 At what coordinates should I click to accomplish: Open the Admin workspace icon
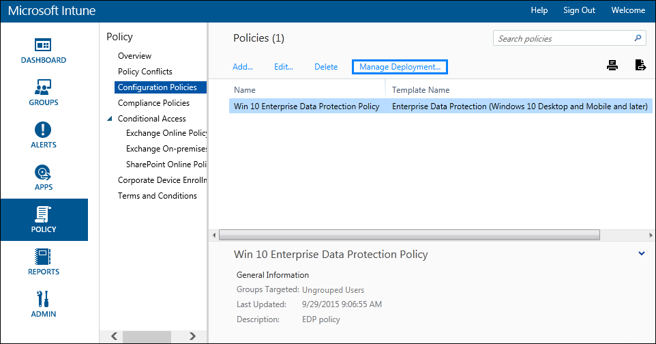click(44, 300)
